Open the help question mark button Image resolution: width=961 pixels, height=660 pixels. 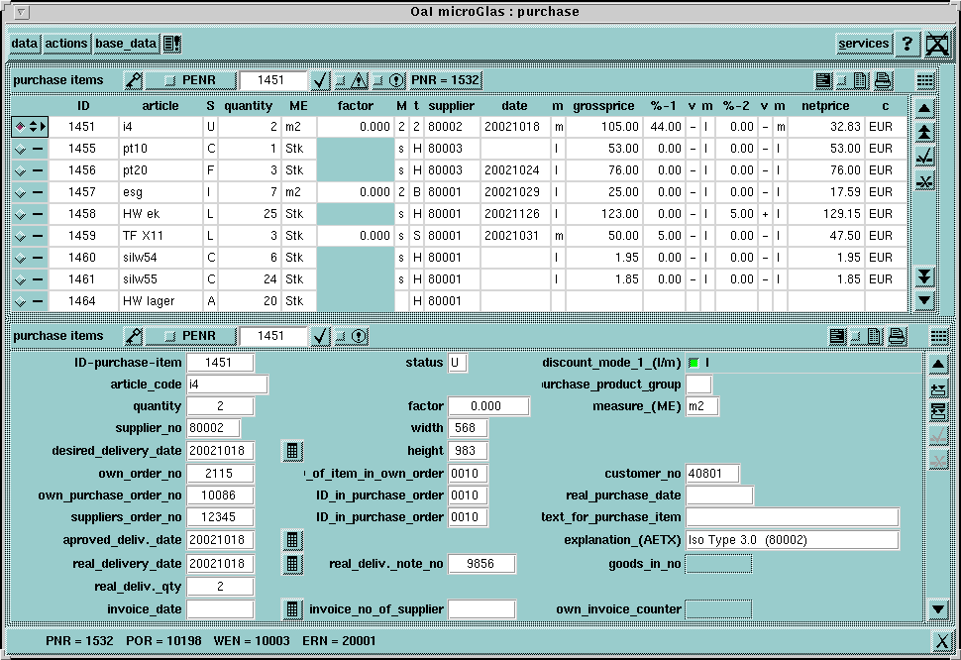pyautogui.click(x=907, y=44)
